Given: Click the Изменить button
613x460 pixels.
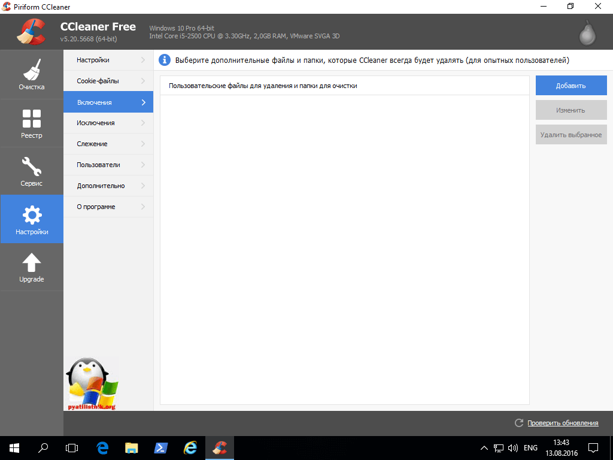Looking at the screenshot, I should click(571, 110).
